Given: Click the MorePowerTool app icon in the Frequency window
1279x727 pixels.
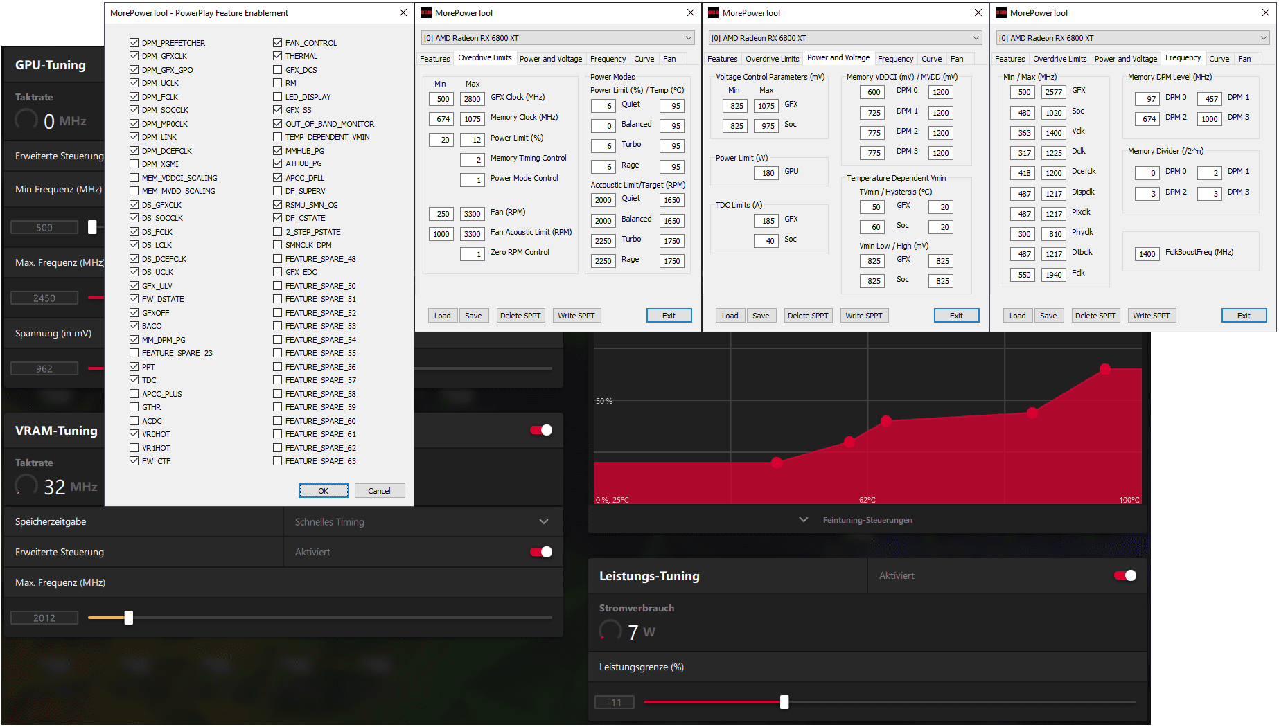Looking at the screenshot, I should (1001, 12).
